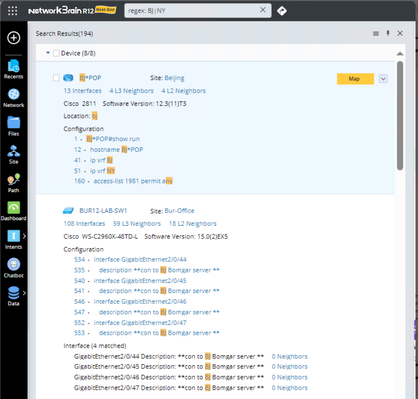Click the path navigation diamond icon
The width and height of the screenshot is (418, 399).
tap(282, 11)
